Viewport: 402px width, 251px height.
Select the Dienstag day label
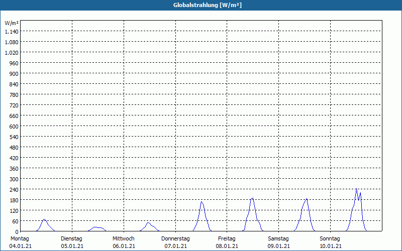(x=71, y=239)
